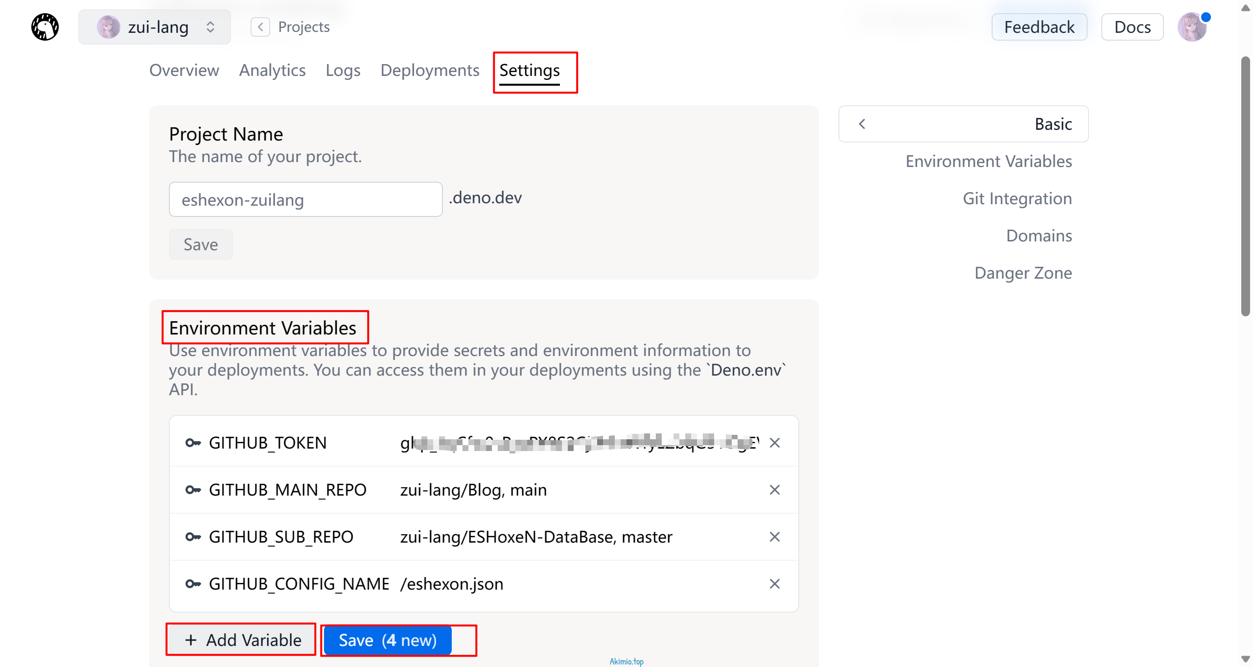Click the GITHUB_SUB_REPO variable name

coord(281,537)
